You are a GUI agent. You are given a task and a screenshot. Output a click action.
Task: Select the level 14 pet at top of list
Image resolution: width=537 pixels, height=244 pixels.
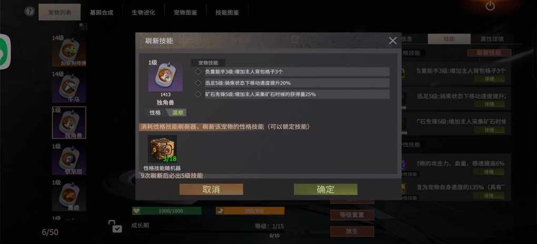tap(69, 51)
